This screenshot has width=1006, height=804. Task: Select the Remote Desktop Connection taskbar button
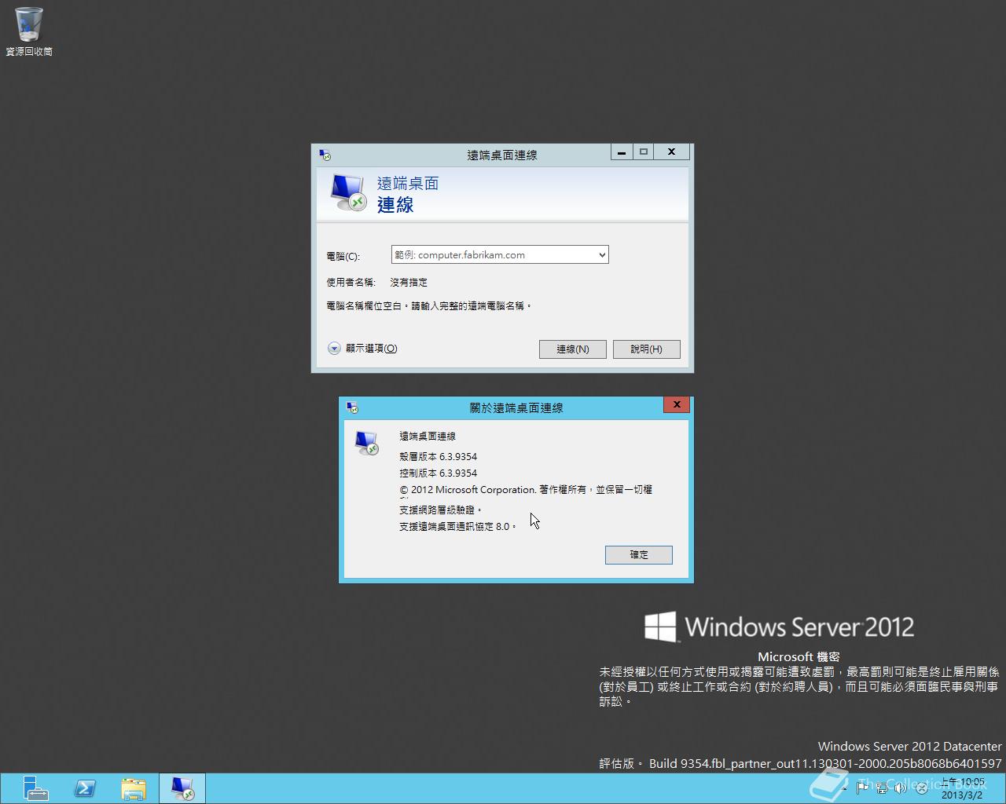pos(182,788)
